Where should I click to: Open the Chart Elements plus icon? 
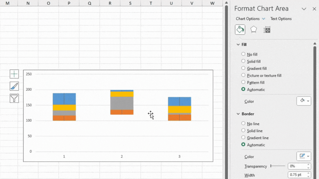point(14,74)
